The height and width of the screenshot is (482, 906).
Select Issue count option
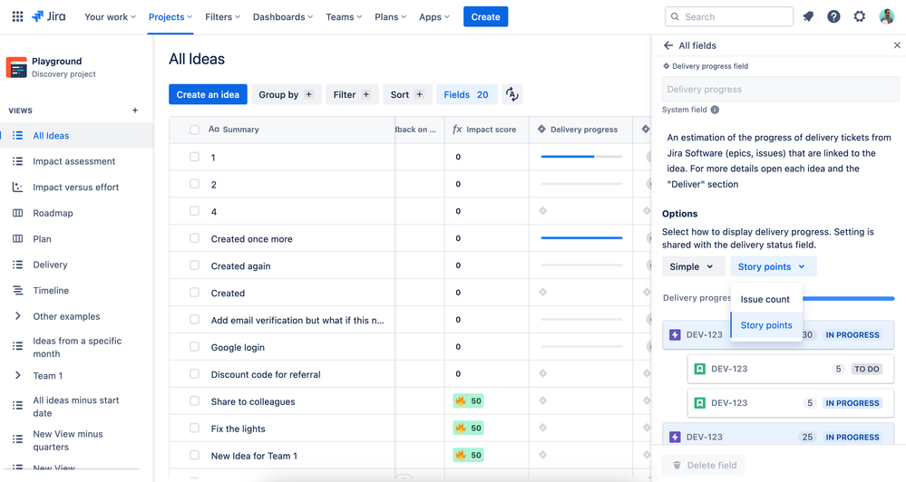click(x=766, y=299)
